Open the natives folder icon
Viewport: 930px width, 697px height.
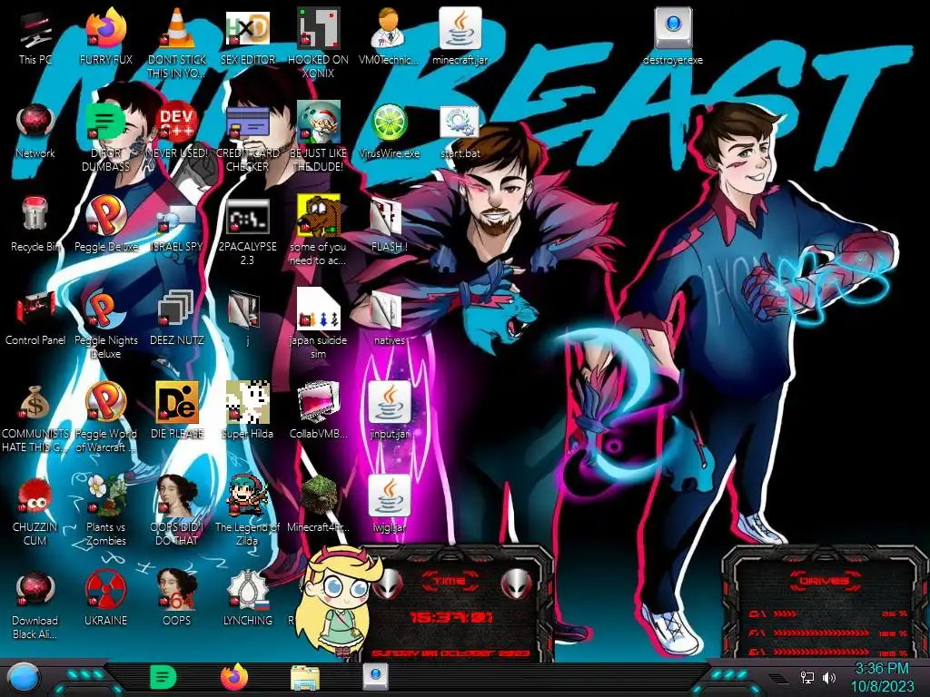click(x=389, y=317)
